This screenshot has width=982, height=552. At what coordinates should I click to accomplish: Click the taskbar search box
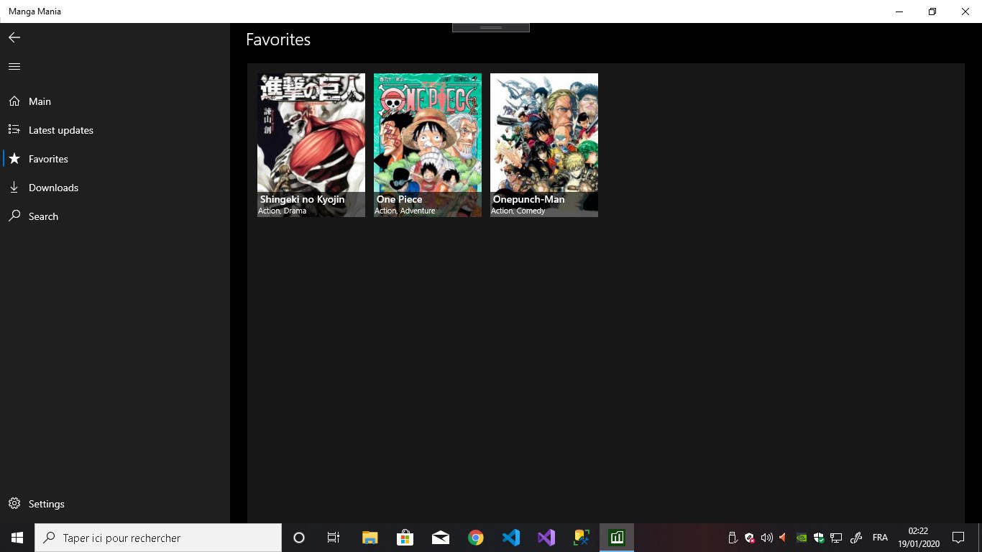coord(158,538)
